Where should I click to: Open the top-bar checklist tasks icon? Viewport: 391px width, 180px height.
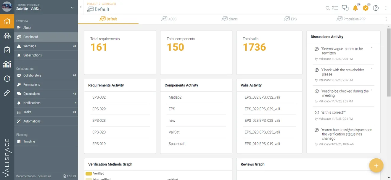335,8
